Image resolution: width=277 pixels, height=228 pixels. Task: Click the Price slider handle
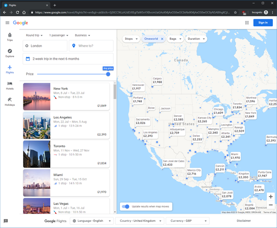pyautogui.click(x=108, y=74)
